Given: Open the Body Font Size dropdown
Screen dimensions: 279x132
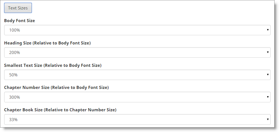Looking at the screenshot, I should click(137, 30).
